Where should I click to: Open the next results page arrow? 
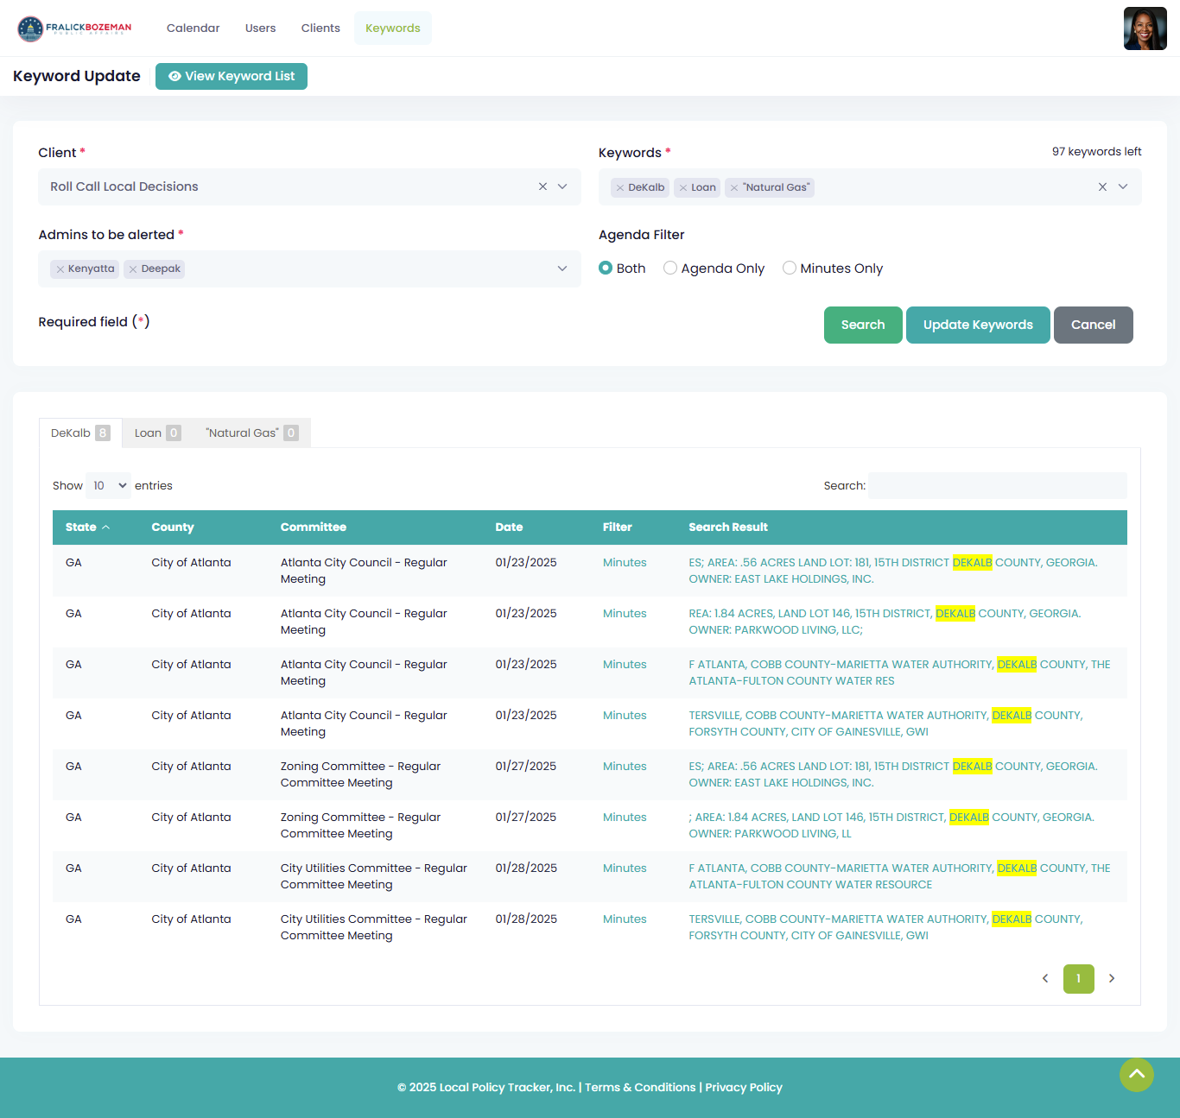coord(1112,978)
